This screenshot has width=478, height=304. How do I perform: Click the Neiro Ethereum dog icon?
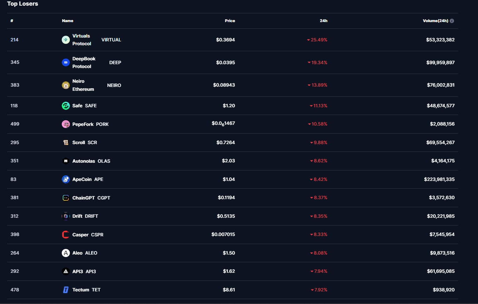tap(66, 85)
